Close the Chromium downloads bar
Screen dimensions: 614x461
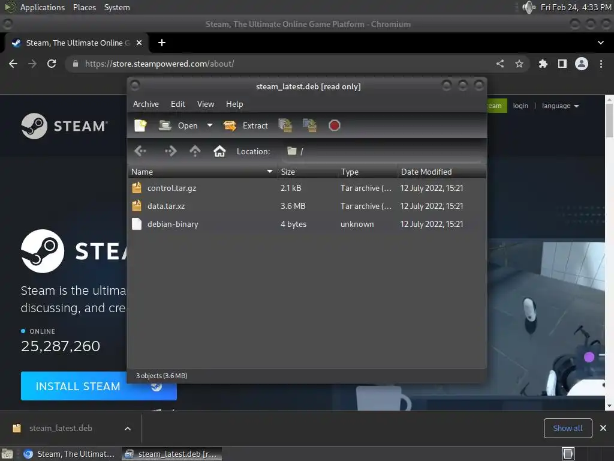click(603, 428)
